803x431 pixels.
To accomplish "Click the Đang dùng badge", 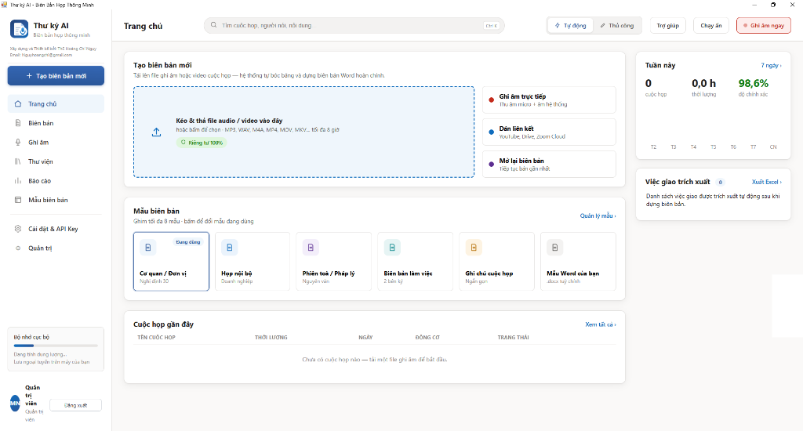I will (x=188, y=242).
